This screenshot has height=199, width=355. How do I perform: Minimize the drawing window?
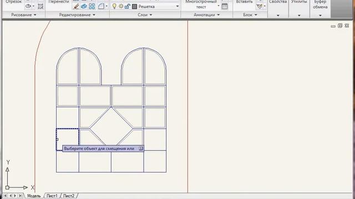point(333,26)
